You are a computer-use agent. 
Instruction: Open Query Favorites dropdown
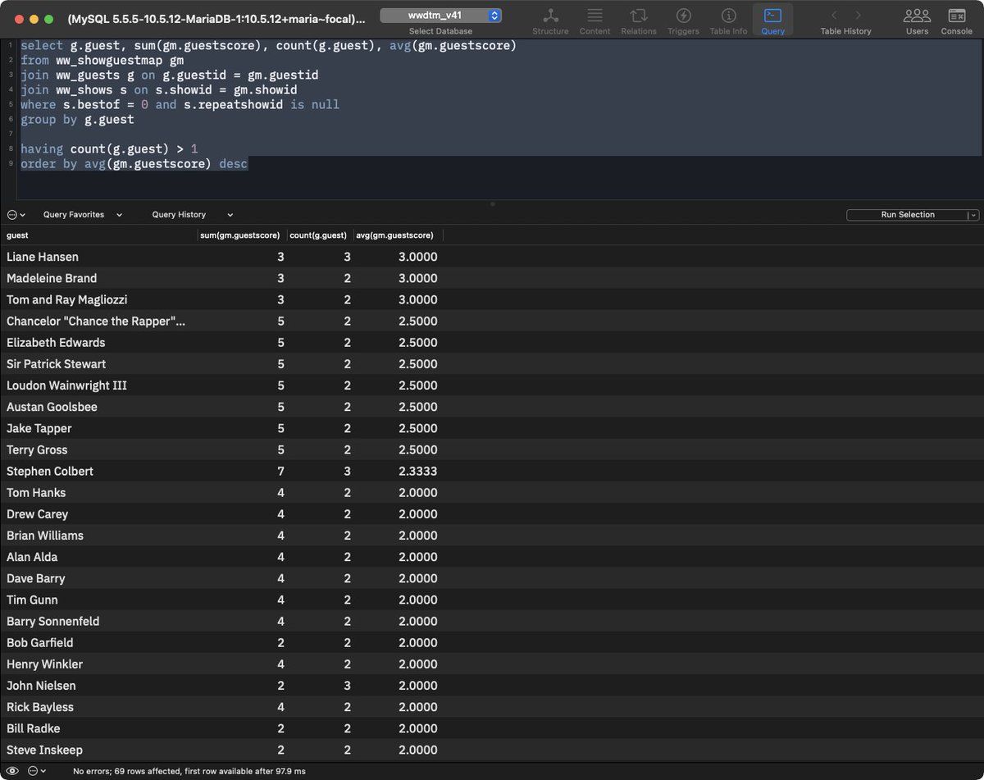pos(83,215)
